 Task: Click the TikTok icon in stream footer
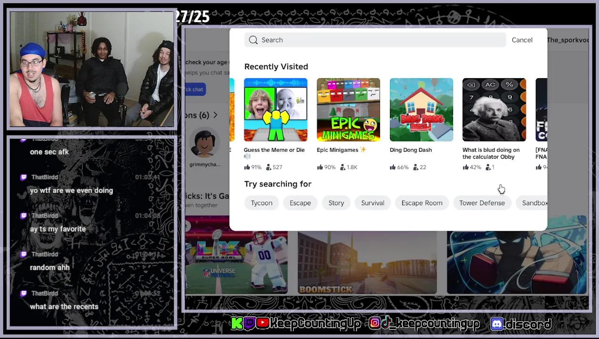pos(385,323)
